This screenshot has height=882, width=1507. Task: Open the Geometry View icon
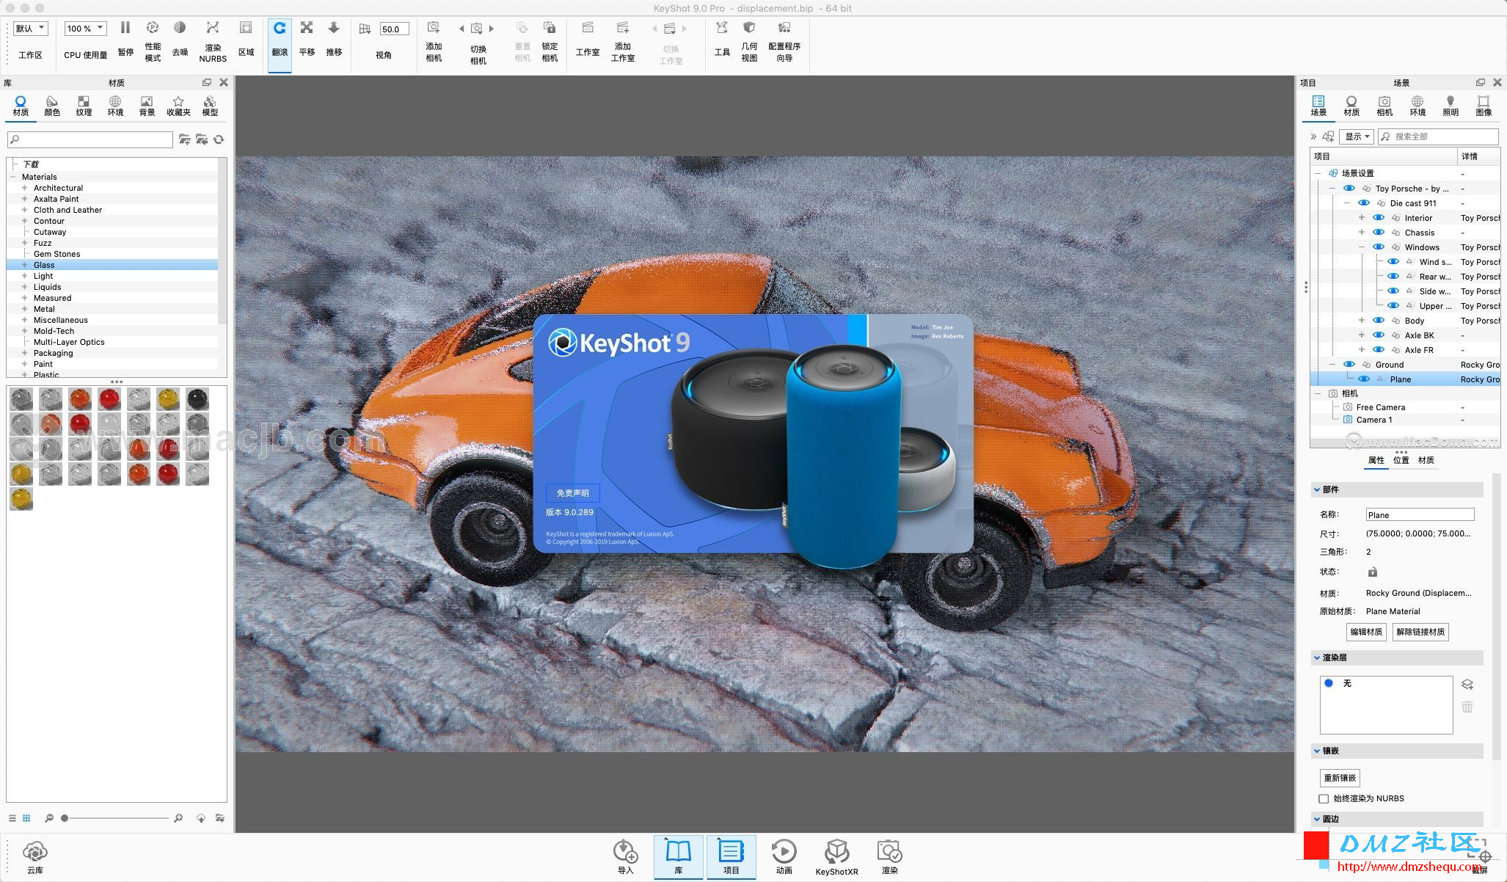point(749,28)
